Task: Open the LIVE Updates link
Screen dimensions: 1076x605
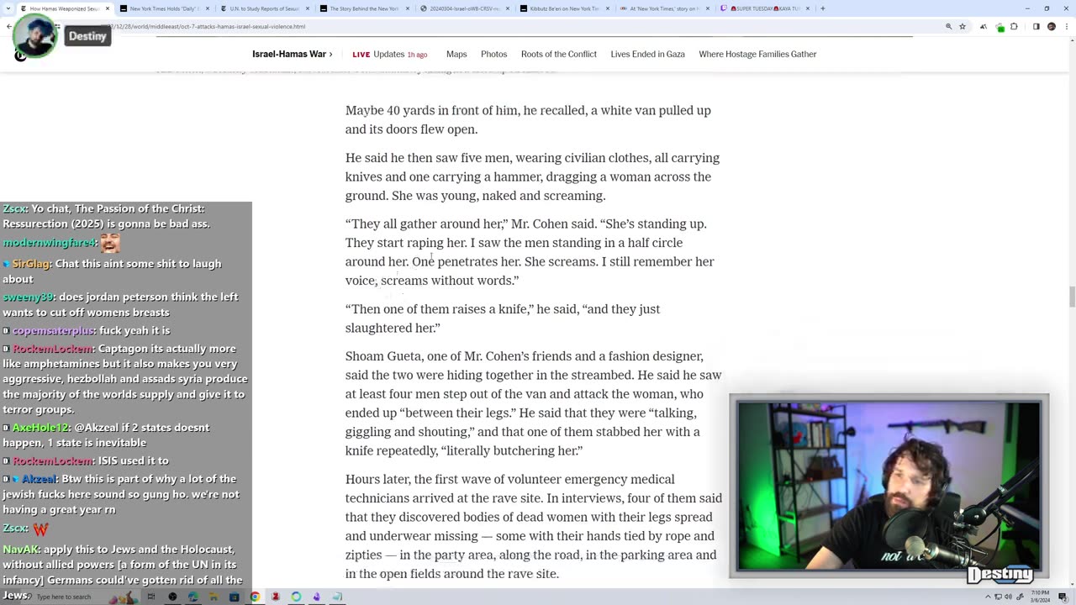Action: pos(389,54)
